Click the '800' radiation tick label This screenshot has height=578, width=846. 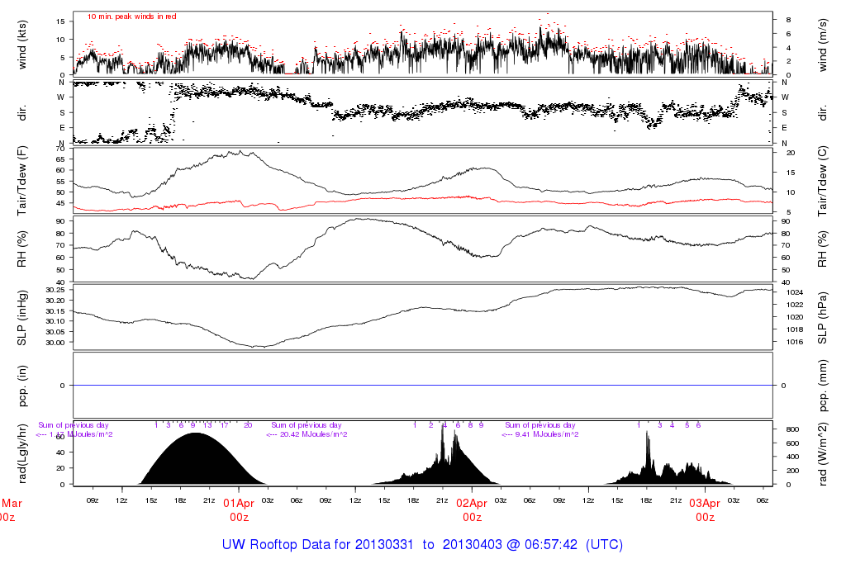pyautogui.click(x=792, y=429)
